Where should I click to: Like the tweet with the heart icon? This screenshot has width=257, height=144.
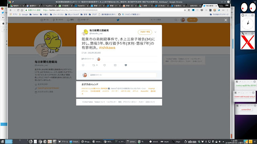(x=104, y=65)
